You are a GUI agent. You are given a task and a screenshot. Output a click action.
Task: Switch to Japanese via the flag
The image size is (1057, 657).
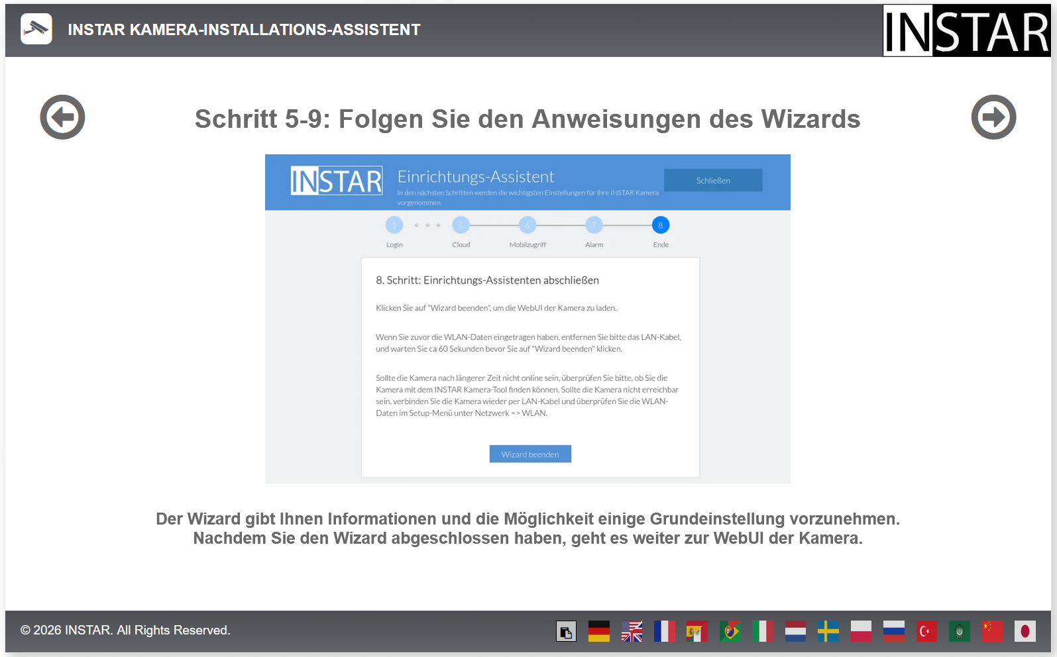click(1025, 631)
